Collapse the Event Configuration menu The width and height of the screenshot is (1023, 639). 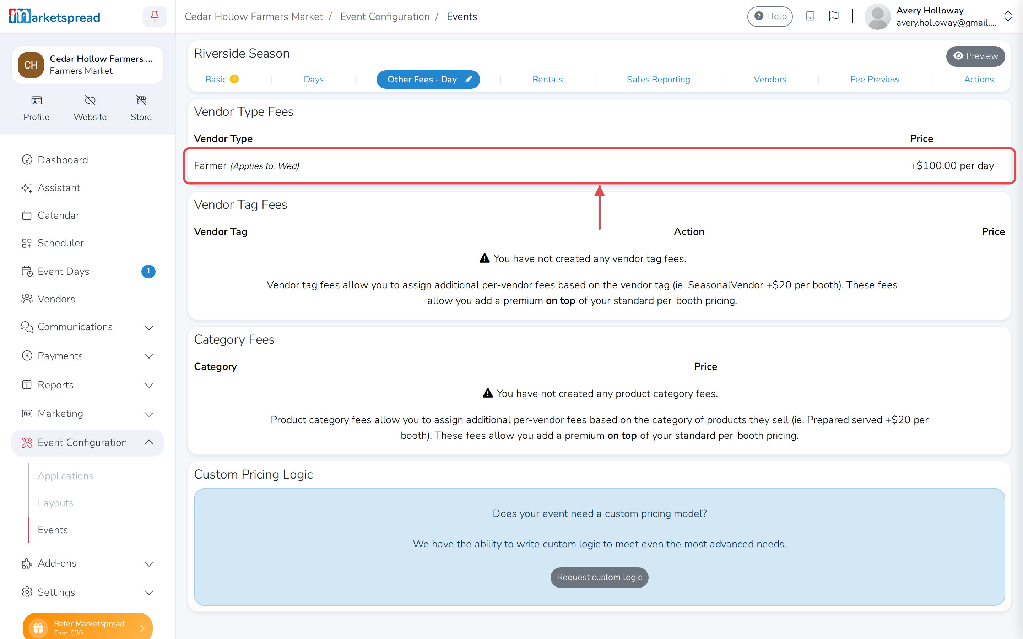(87, 442)
